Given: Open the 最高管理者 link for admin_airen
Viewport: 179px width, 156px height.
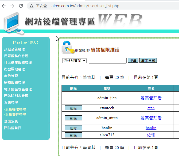Looking at the screenshot, I should point(151,118).
